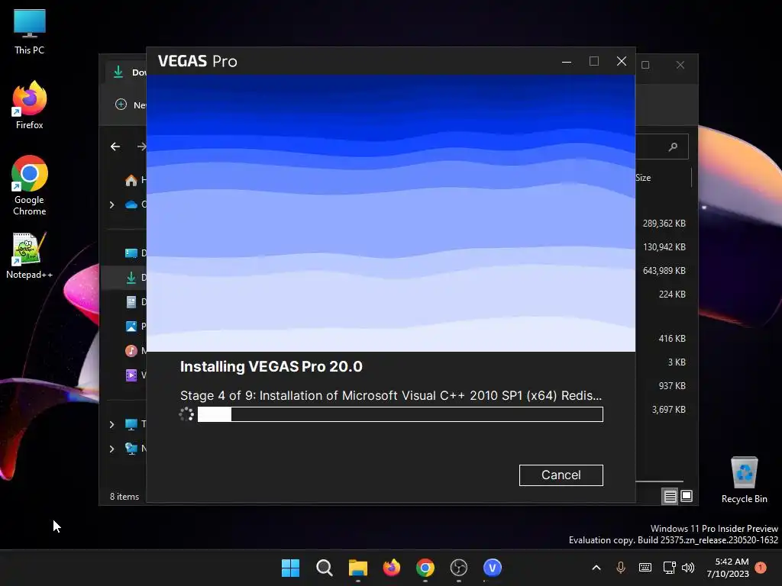Open the Notepad++ desktop shortcut
The height and width of the screenshot is (586, 782).
[x=30, y=255]
